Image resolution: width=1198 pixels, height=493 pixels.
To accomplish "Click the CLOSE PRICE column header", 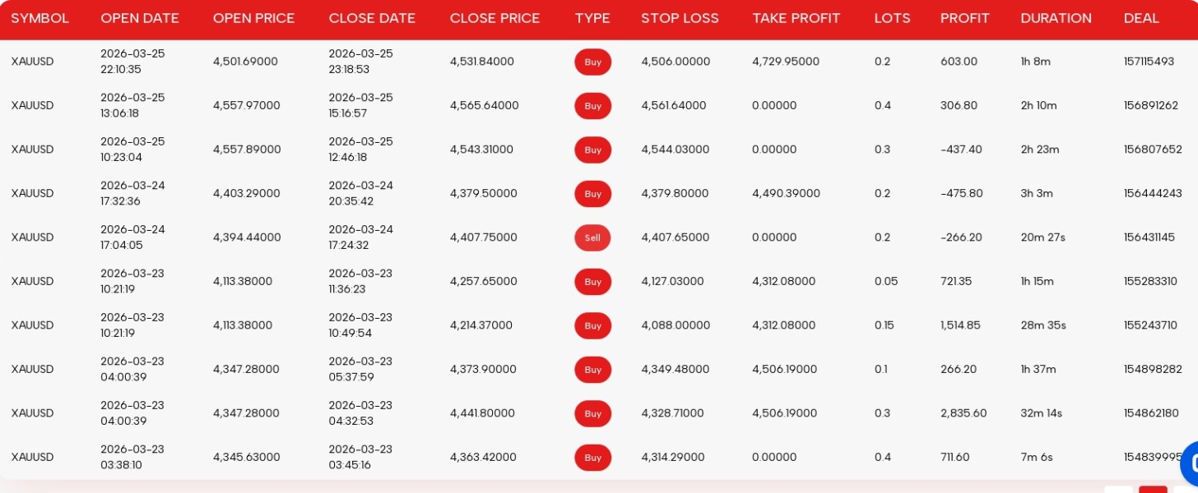I will tap(495, 18).
